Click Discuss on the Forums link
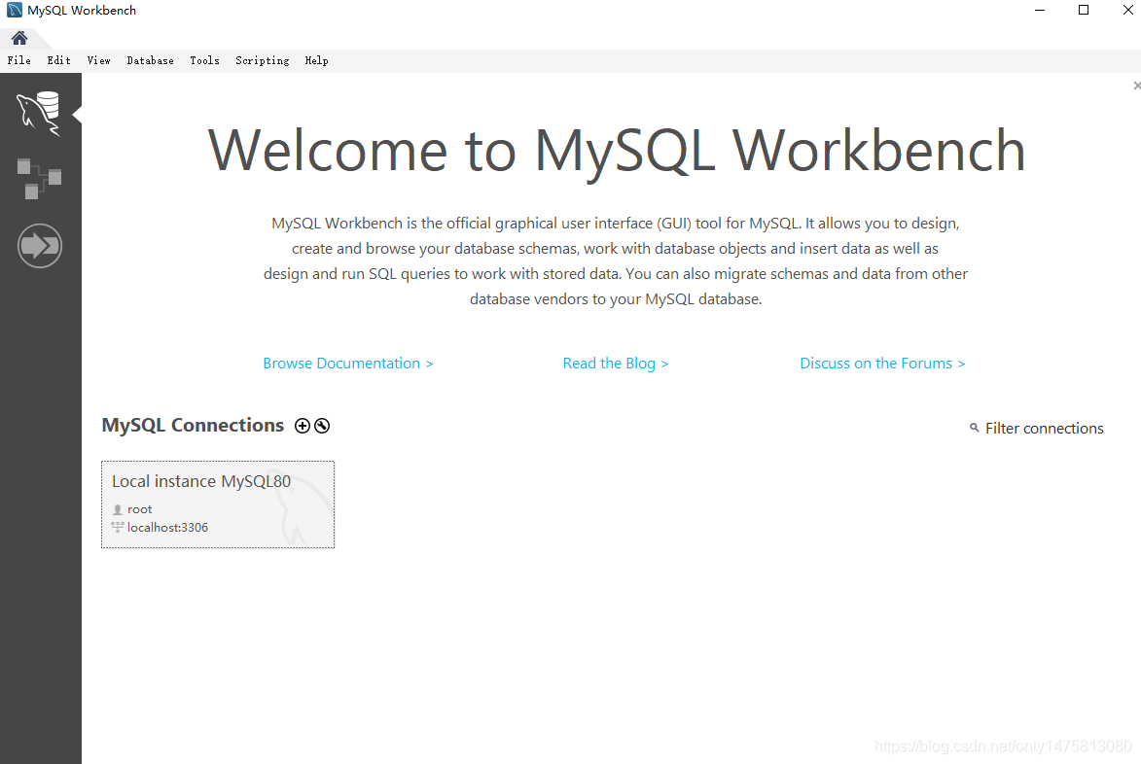The image size is (1141, 764). point(882,364)
